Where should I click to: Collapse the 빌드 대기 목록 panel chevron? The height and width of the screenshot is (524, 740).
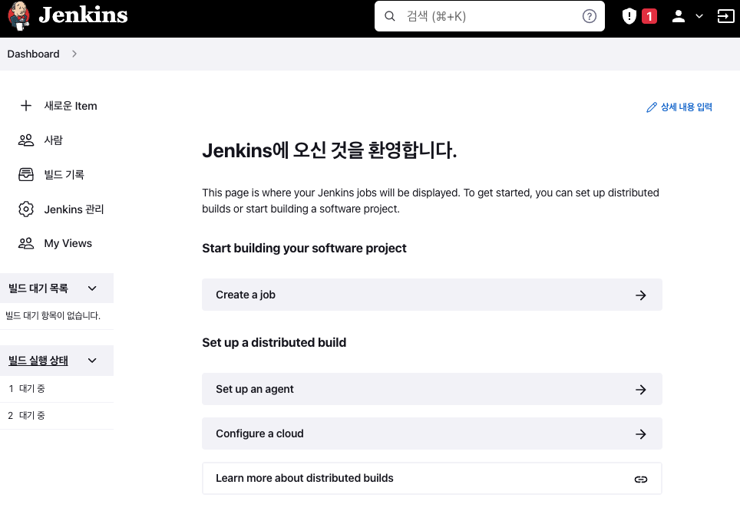[92, 288]
